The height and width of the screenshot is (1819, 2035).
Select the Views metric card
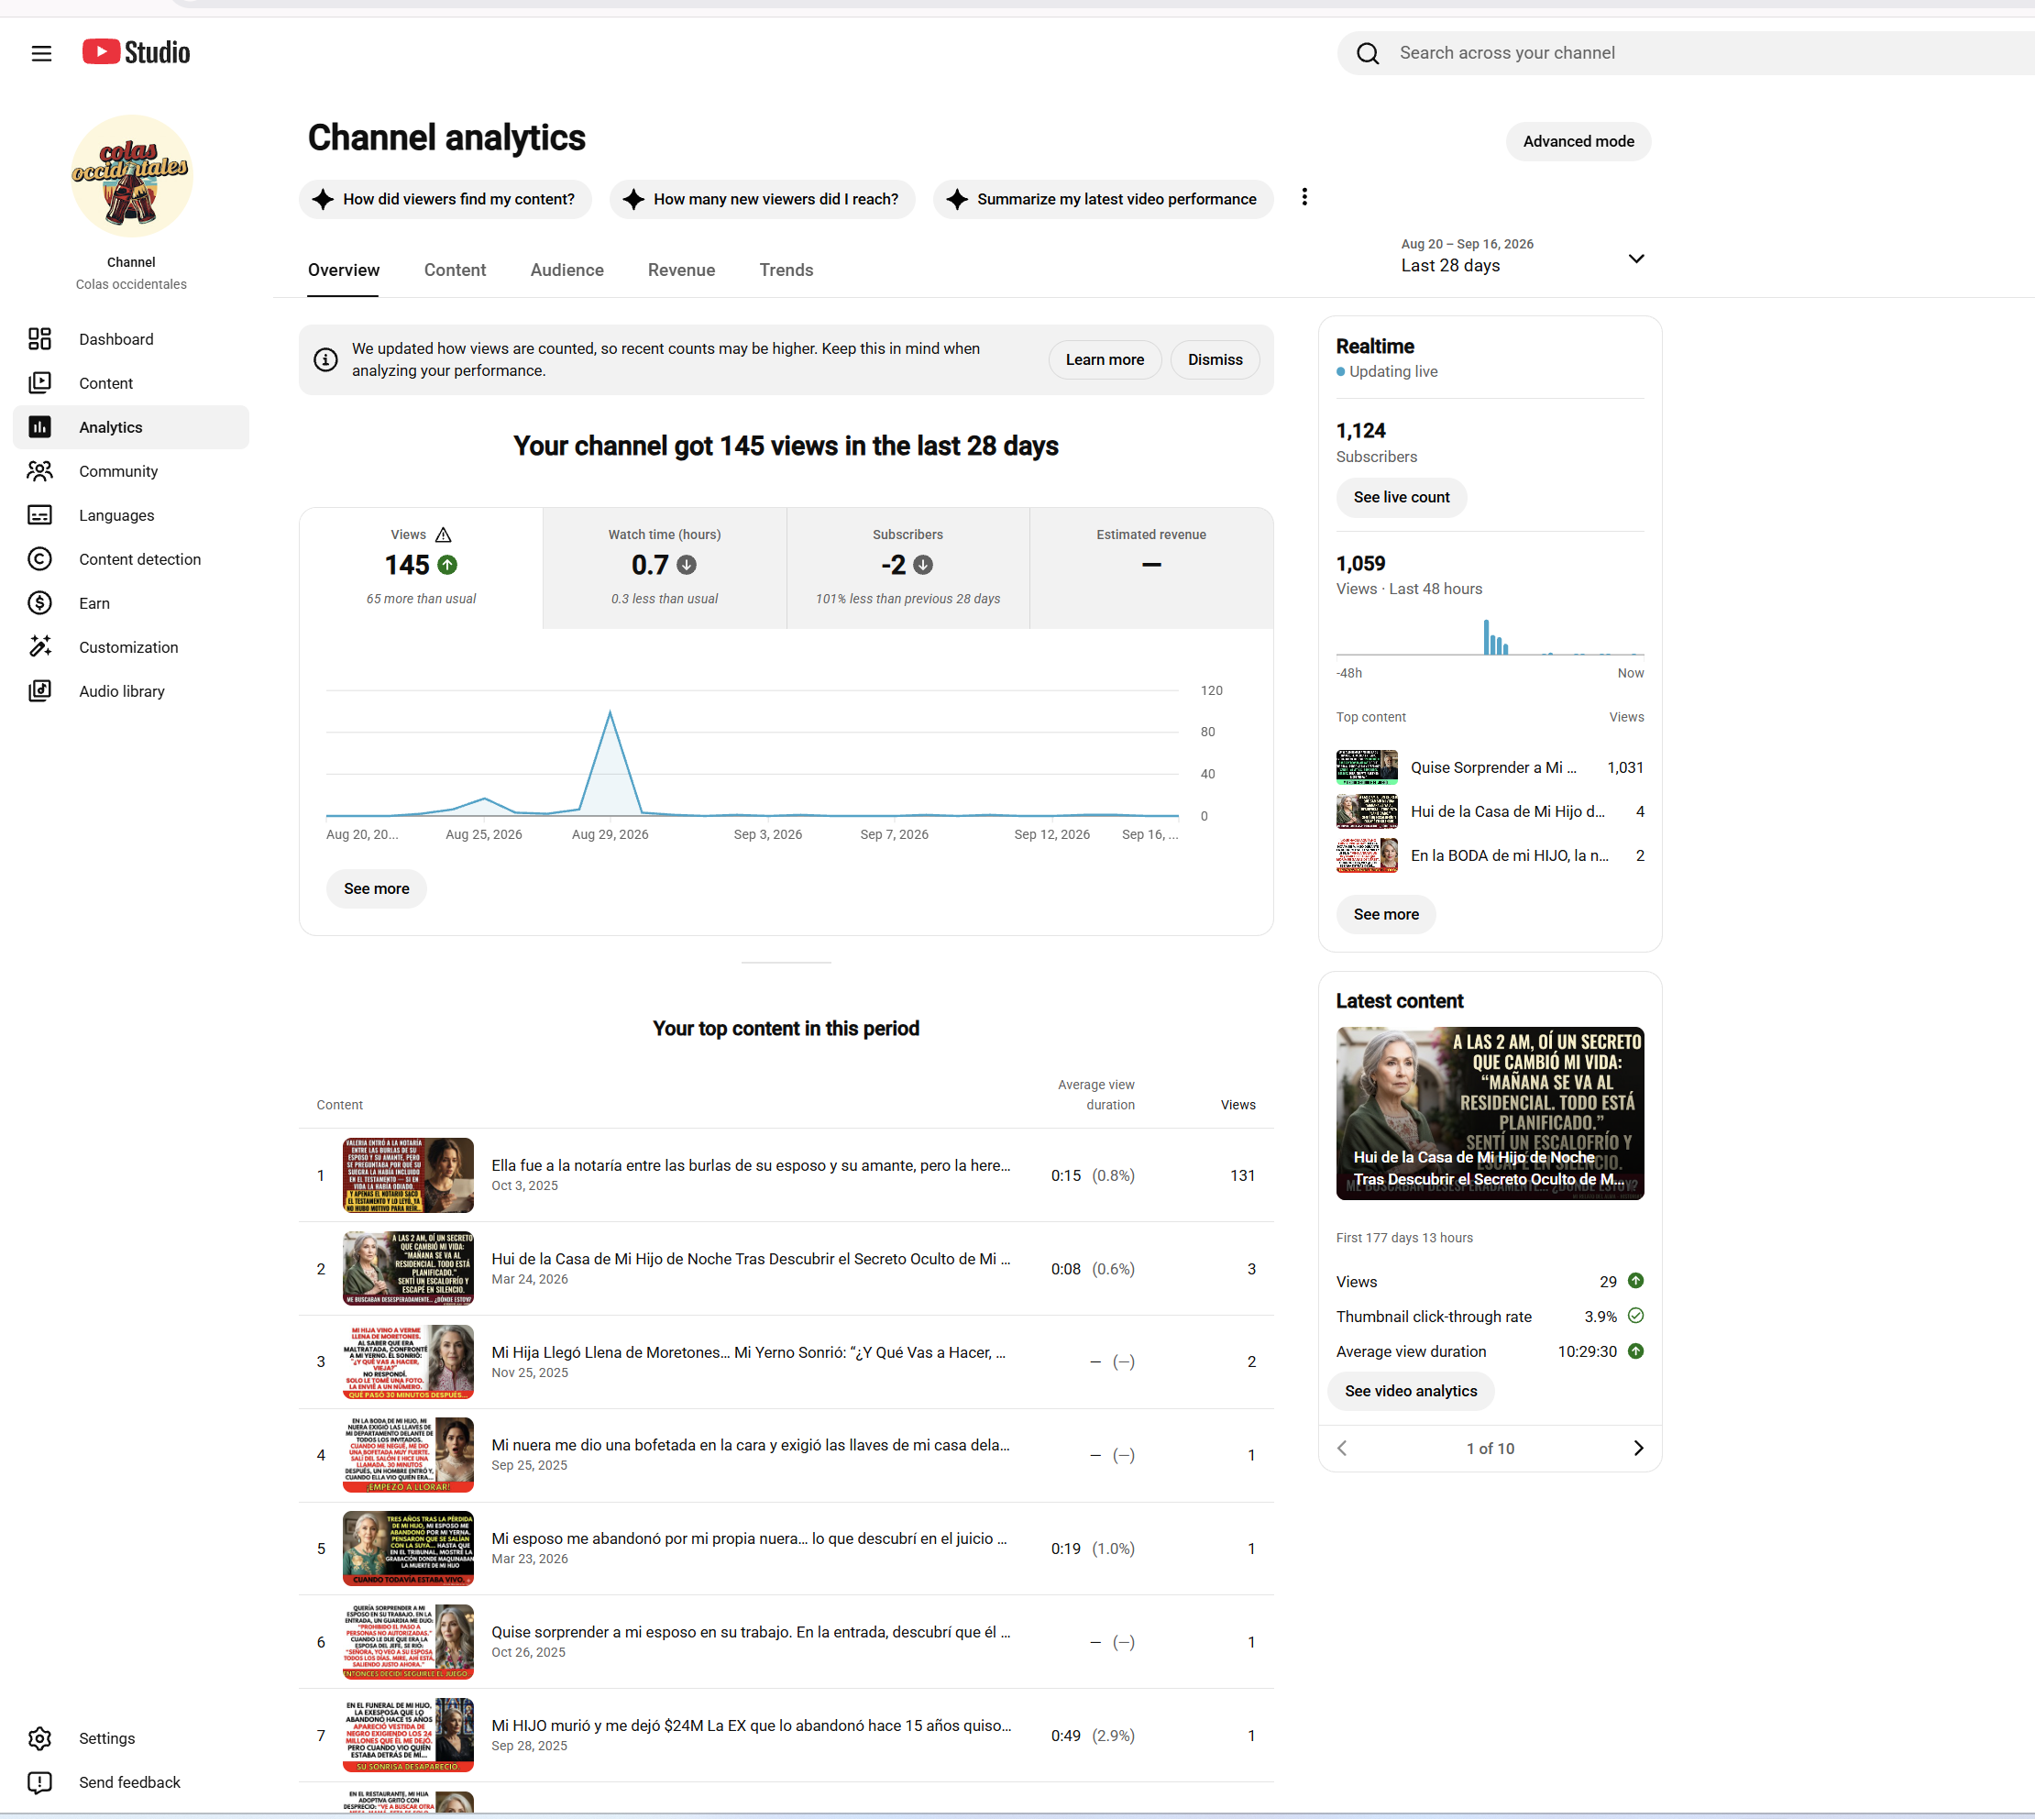pyautogui.click(x=421, y=568)
